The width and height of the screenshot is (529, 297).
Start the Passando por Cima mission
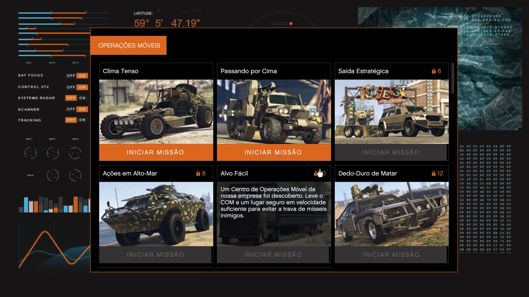274,152
